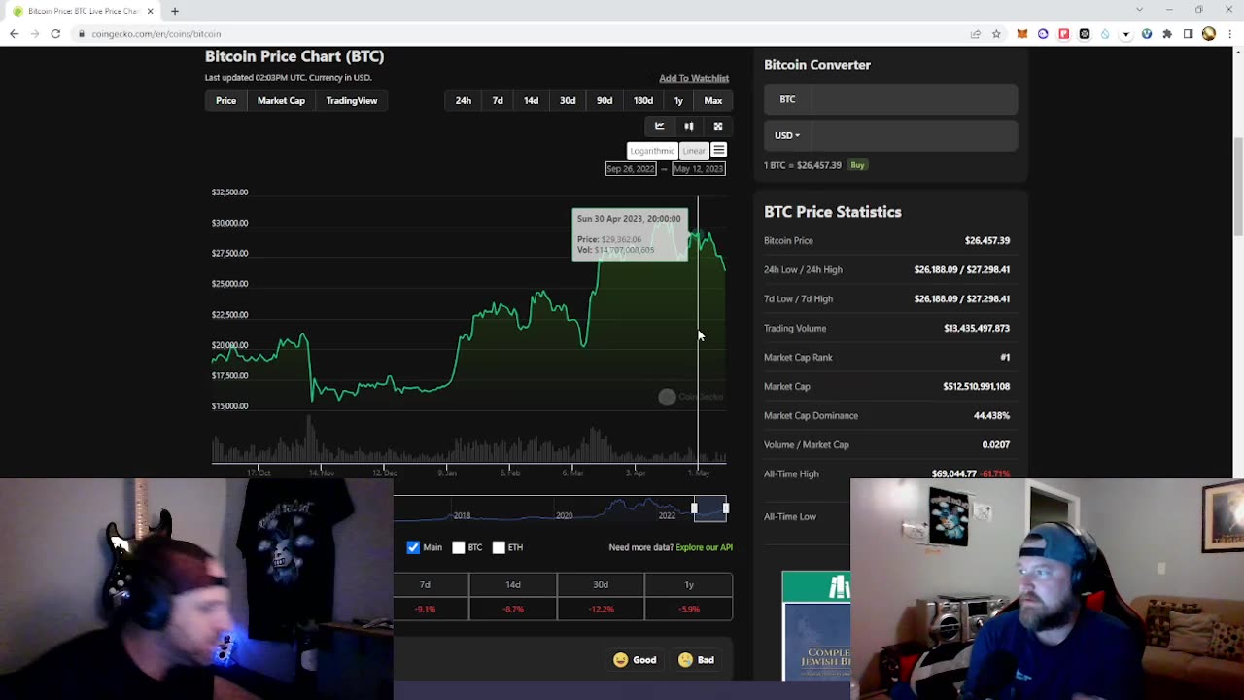Open Explore our API link

[x=705, y=547]
